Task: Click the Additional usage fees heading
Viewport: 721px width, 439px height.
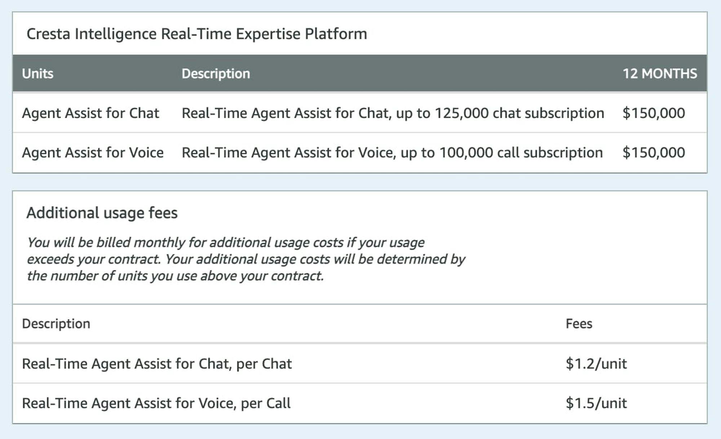Action: click(102, 213)
